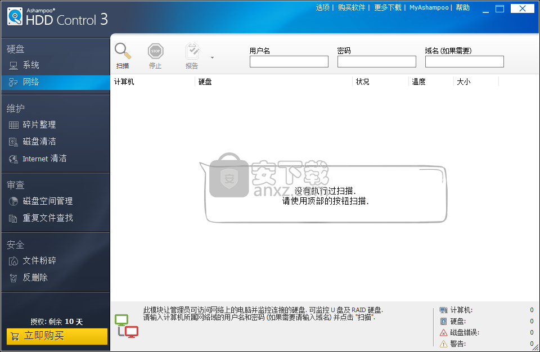Image resolution: width=540 pixels, height=352 pixels.
Task: Click the 报告 report clipboard icon
Action: tap(192, 51)
